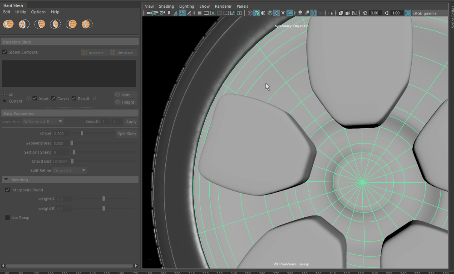This screenshot has width=454, height=274.
Task: Click the first Hard Mesh boolean operator icon
Action: coord(8,24)
